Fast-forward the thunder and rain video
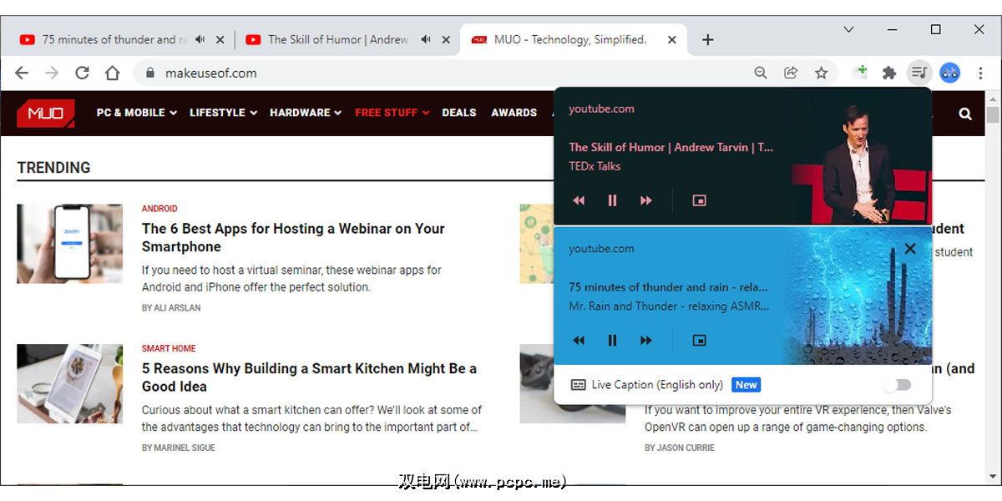Screen dimensions: 1002x501 tap(645, 340)
